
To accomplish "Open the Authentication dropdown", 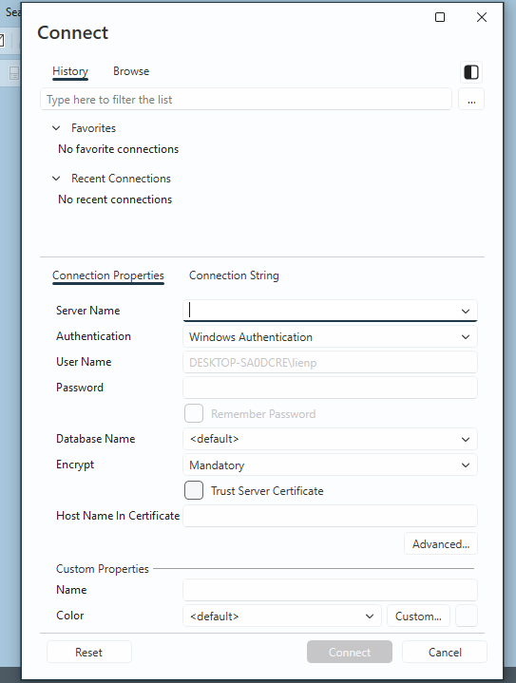I will click(330, 336).
